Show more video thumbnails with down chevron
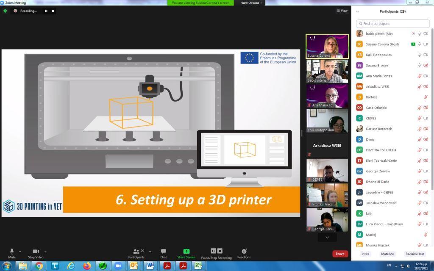434x271 pixels. (x=327, y=238)
